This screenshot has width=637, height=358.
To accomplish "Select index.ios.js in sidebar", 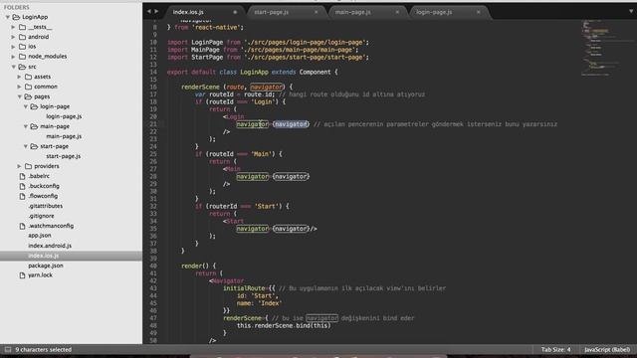I will tap(44, 256).
